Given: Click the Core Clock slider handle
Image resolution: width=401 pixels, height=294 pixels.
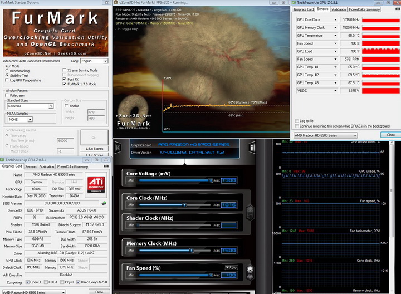Looking at the screenshot, I should [x=185, y=205].
